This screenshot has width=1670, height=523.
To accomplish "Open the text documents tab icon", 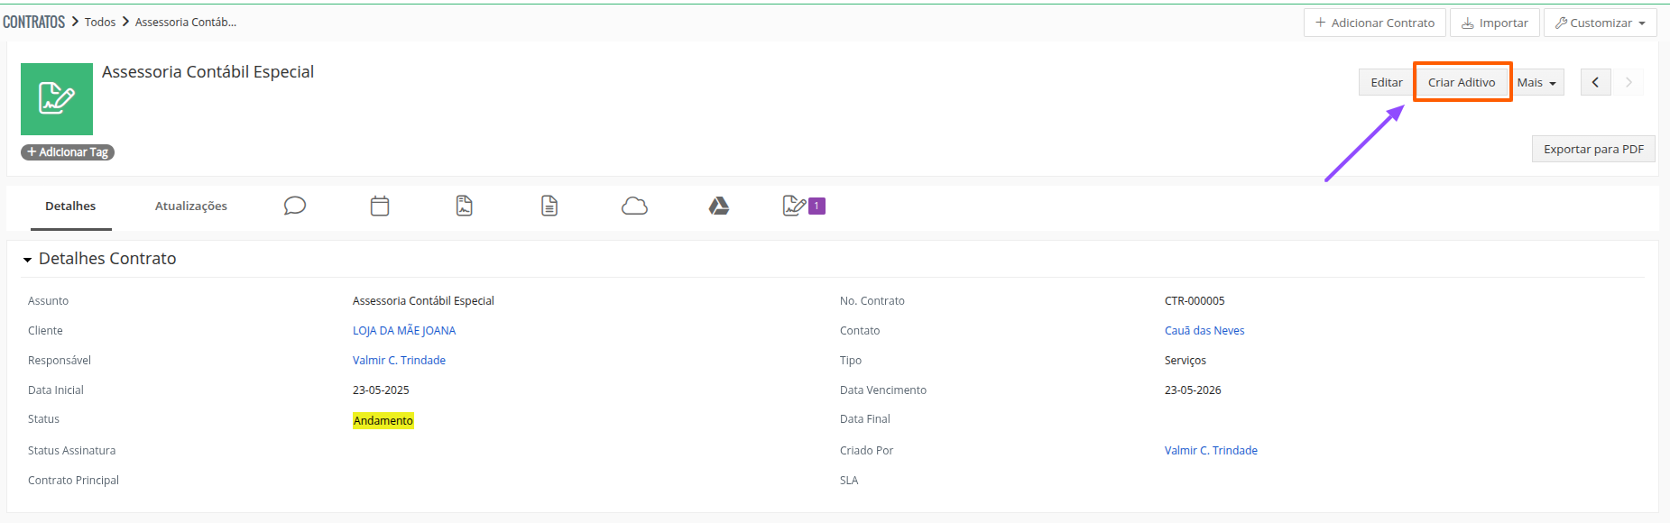I will tap(549, 206).
